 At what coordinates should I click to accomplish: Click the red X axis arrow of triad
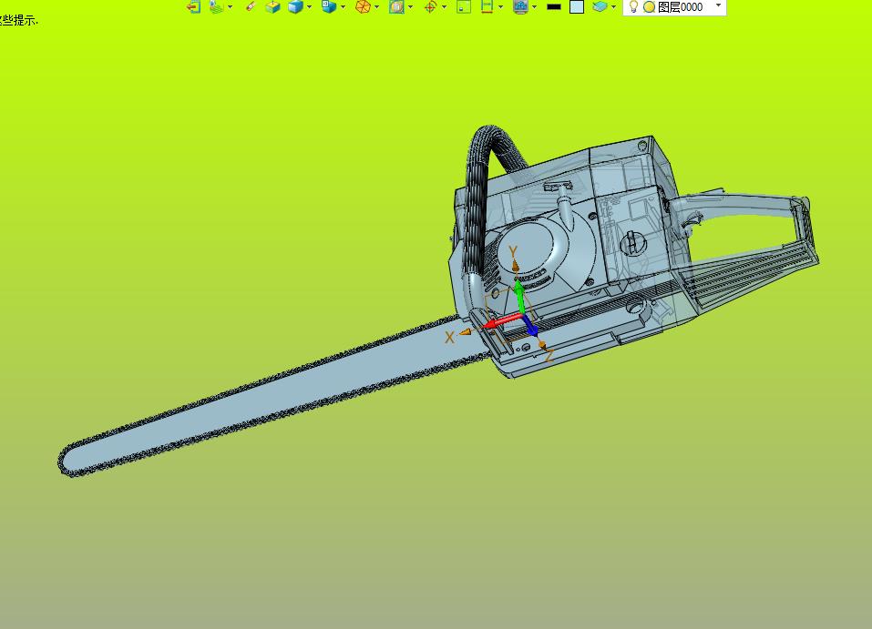tap(502, 321)
